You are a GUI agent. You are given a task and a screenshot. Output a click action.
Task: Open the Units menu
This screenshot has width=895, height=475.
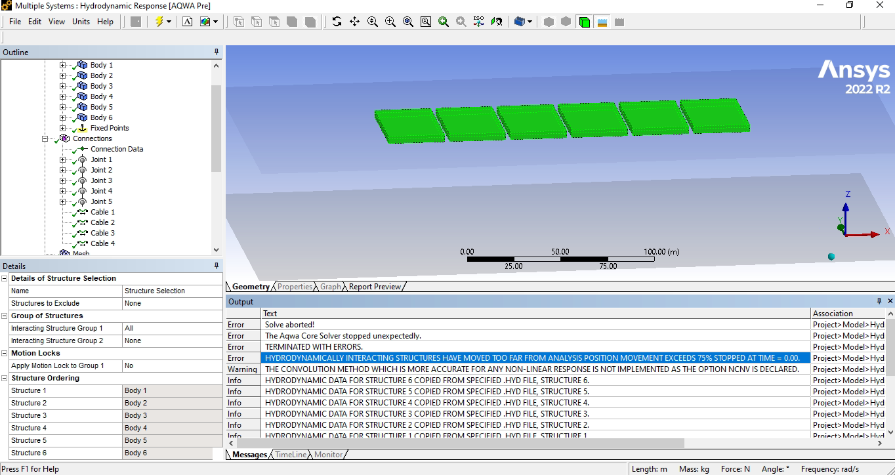coord(81,22)
